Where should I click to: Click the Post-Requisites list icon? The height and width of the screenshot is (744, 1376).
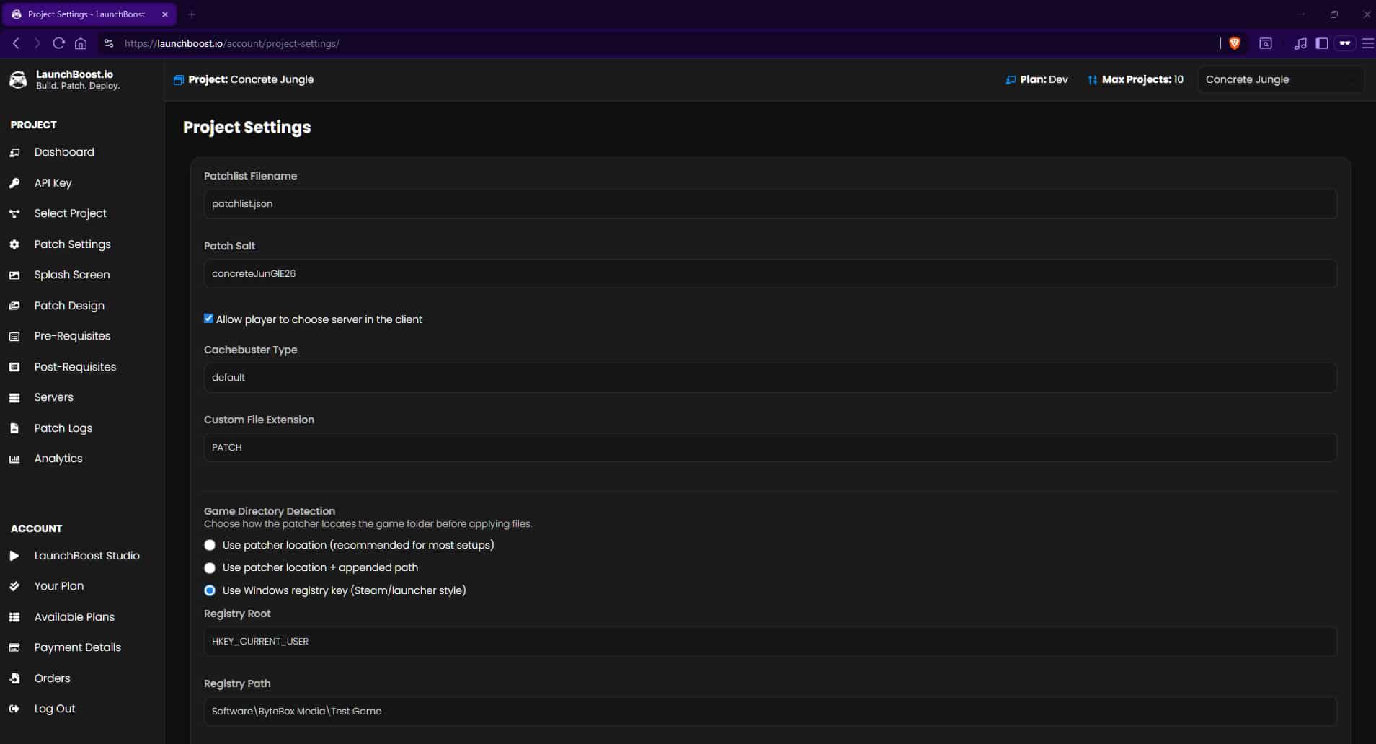pyautogui.click(x=14, y=367)
